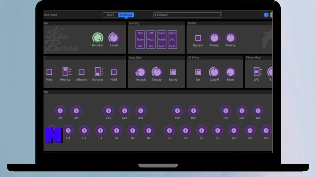Click the G#1 tuning knob
The height and width of the screenshot is (177, 316).
coord(125,111)
